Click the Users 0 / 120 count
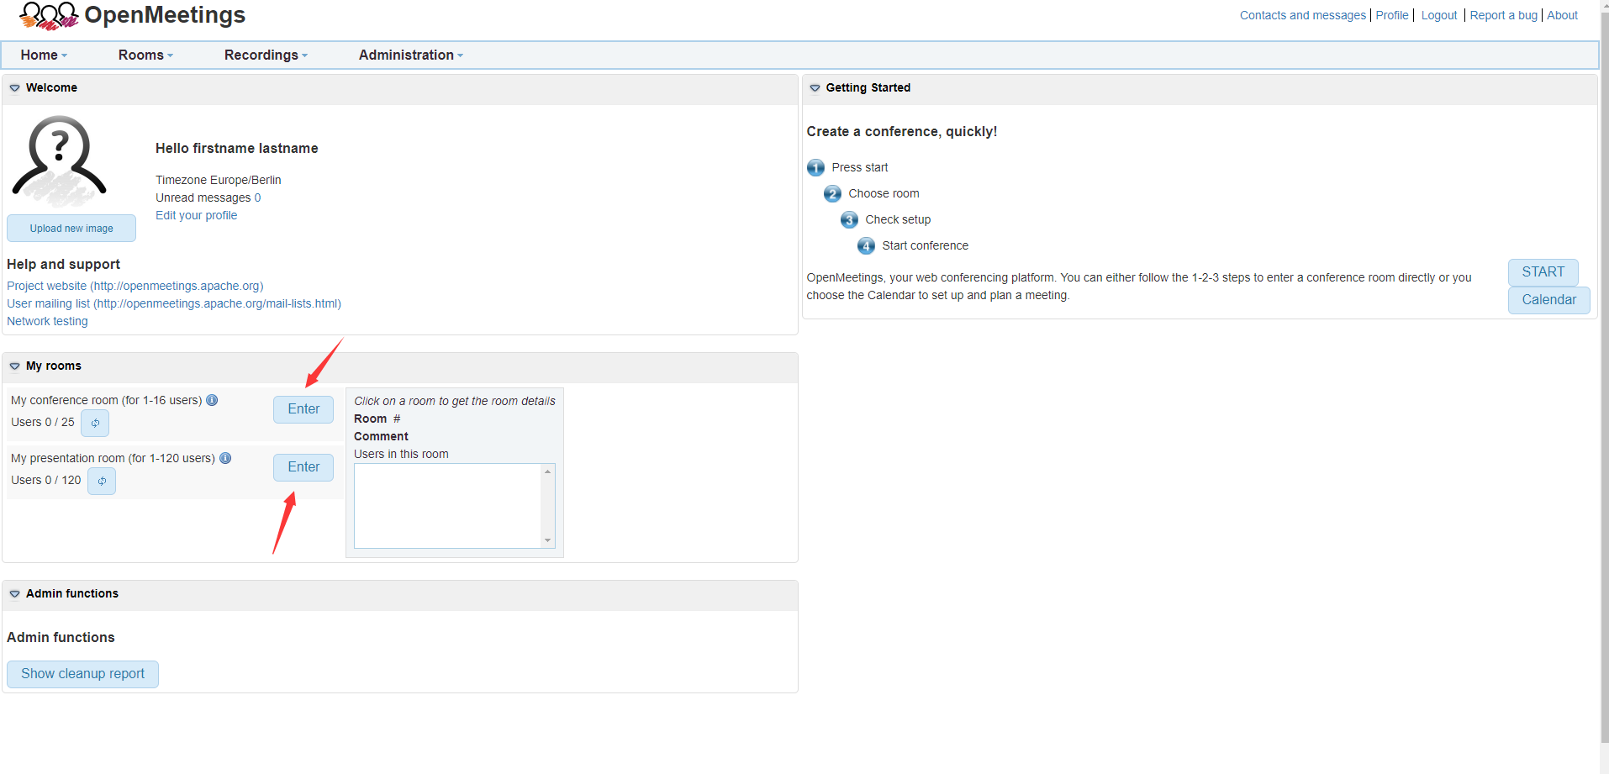Image resolution: width=1609 pixels, height=774 pixels. coord(46,480)
